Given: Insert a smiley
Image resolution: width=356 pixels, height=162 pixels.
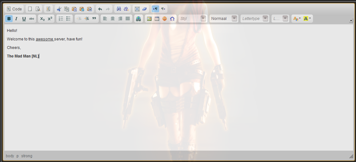Looking at the screenshot, I should (x=165, y=19).
